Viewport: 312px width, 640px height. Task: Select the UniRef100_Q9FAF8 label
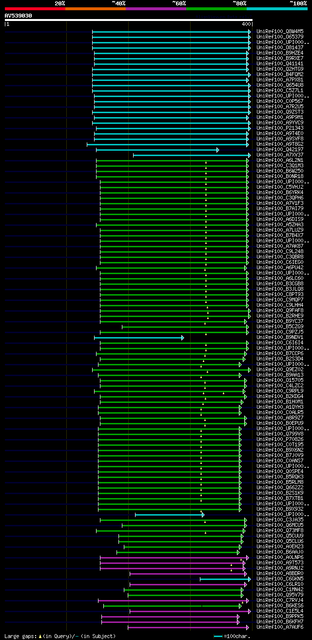tap(280, 311)
